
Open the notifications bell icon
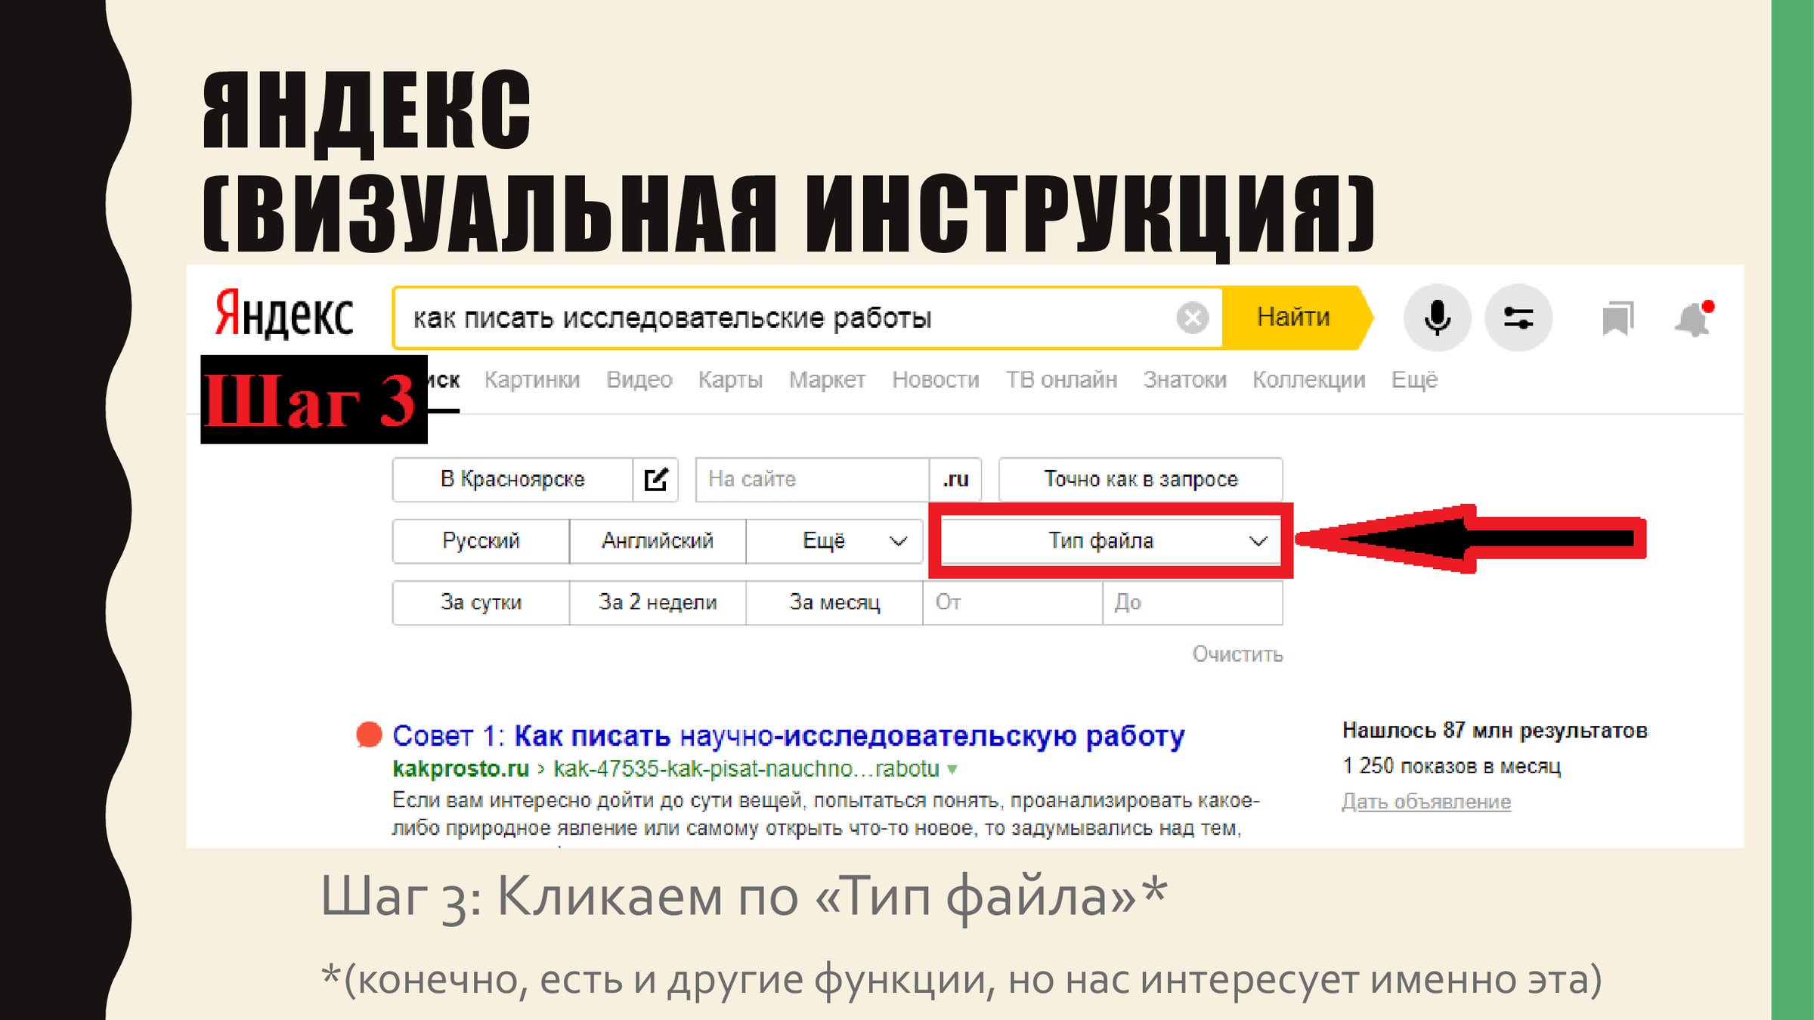[x=1693, y=320]
